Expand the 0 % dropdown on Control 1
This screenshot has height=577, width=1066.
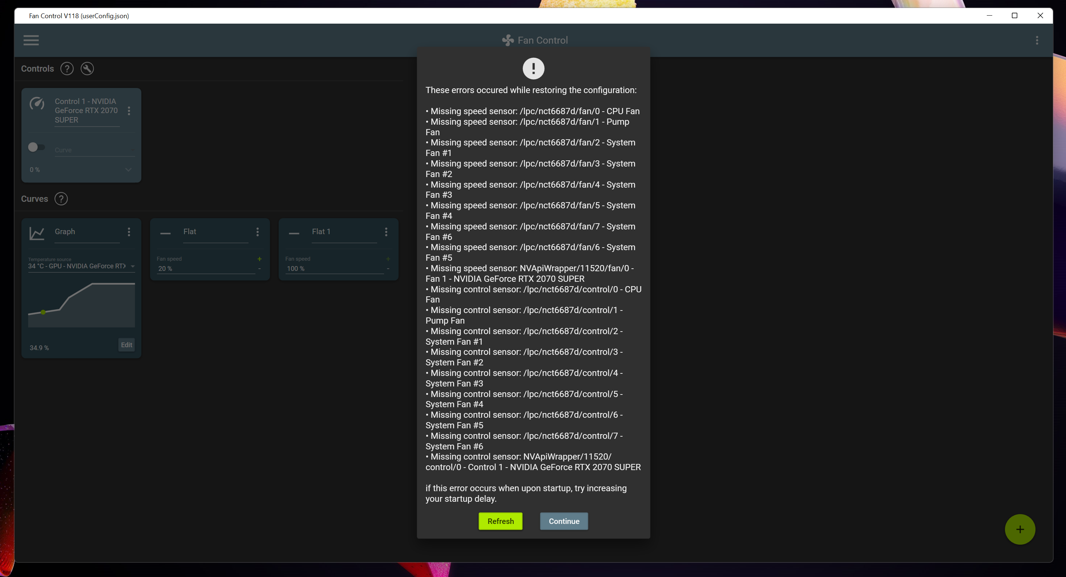pos(128,170)
